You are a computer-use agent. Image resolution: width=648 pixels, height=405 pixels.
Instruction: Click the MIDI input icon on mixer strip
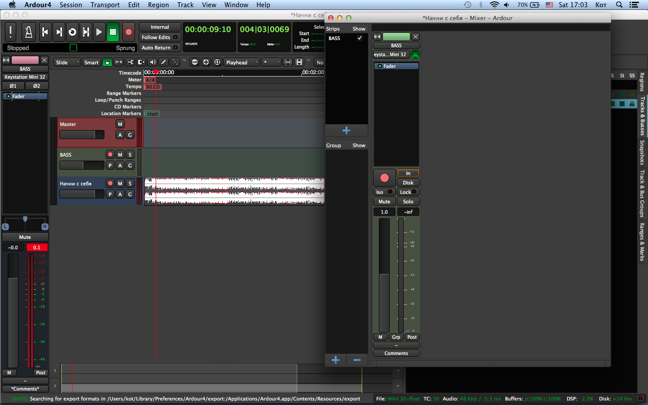coord(415,54)
